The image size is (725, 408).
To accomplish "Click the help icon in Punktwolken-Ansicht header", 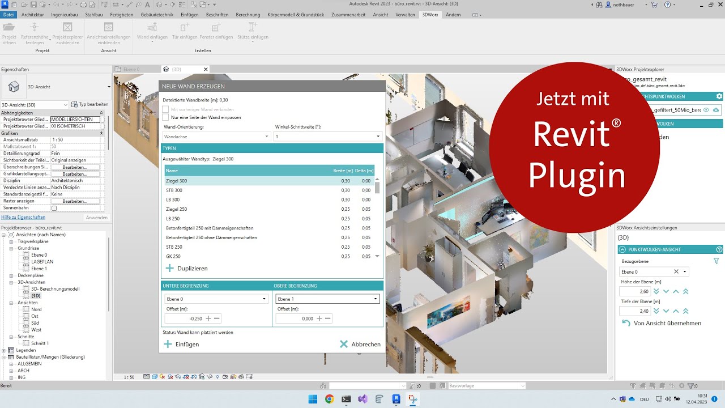I will tap(719, 249).
